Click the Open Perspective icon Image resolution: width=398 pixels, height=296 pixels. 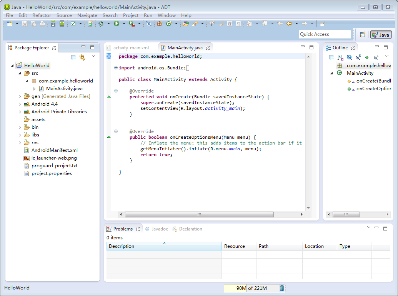(x=363, y=35)
